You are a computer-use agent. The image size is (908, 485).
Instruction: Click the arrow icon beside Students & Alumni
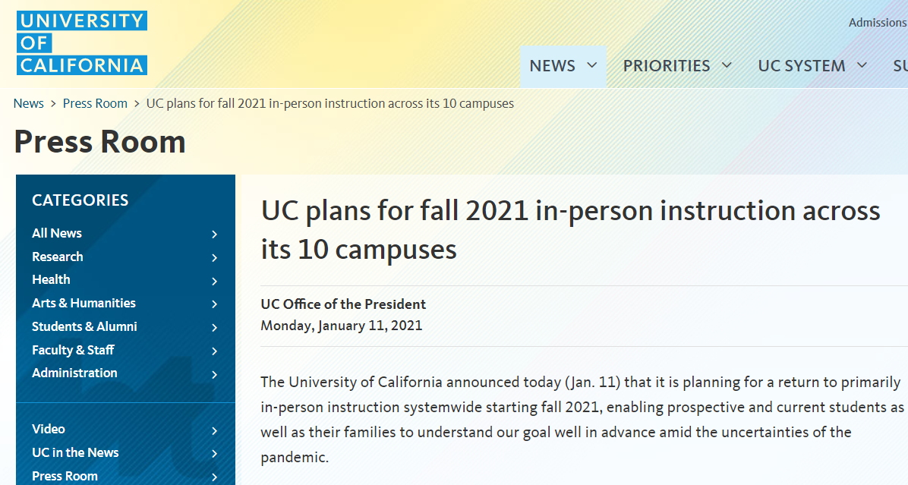coord(215,328)
